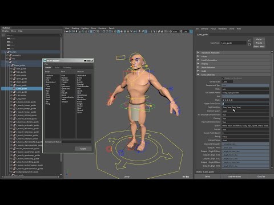Toggle the highlighted x-ray joints icon
Viewport: 274px width, 205px height.
coord(146,31)
